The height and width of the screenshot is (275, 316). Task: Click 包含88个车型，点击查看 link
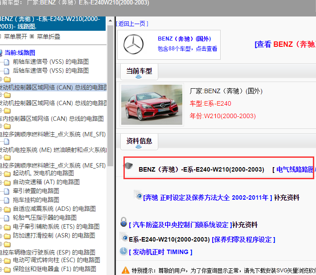(x=187, y=49)
